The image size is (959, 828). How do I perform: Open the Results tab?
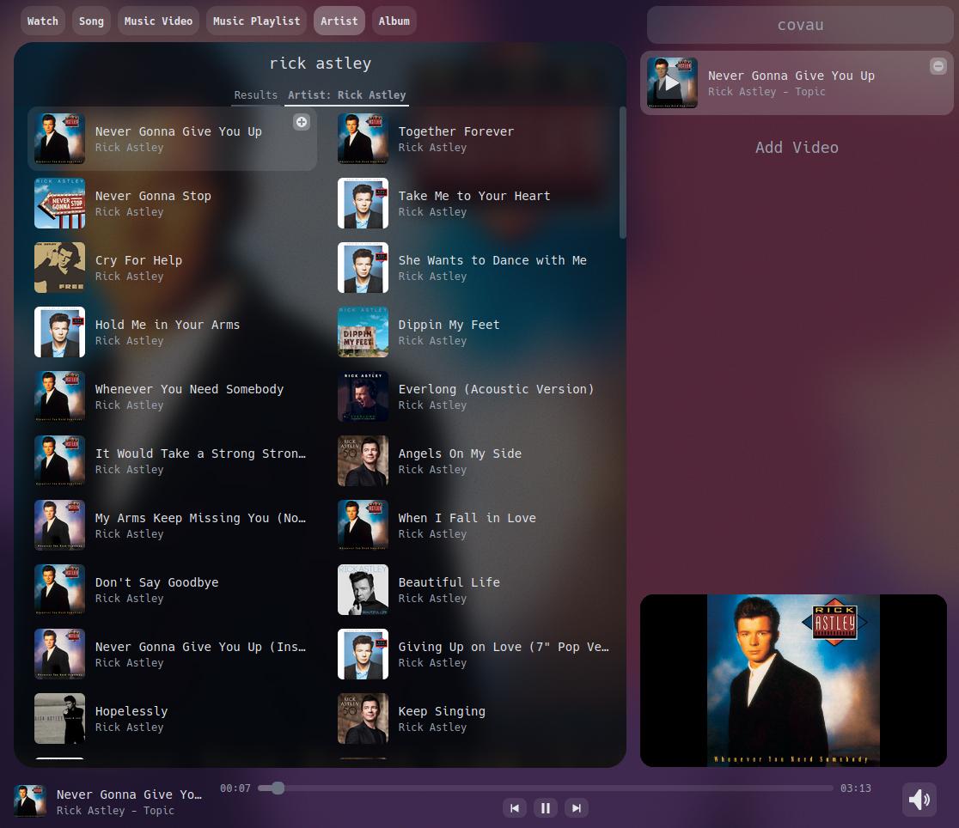(256, 95)
